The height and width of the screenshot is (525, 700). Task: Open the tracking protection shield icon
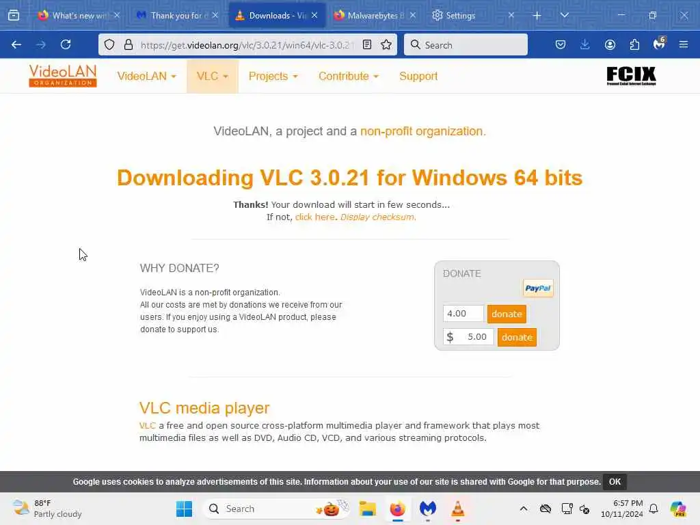109,44
